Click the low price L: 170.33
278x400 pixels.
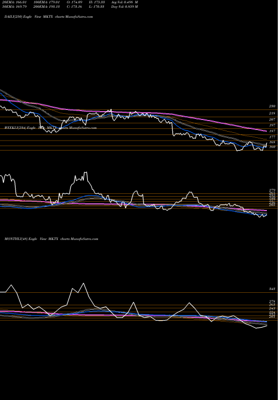point(97,7)
